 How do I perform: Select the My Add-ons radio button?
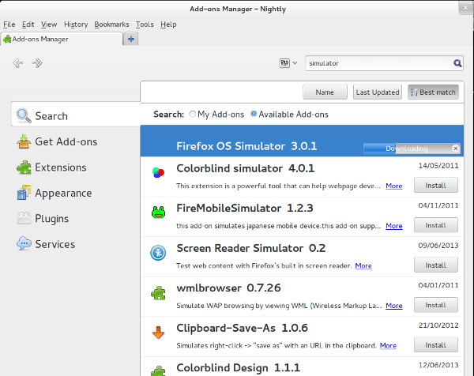click(193, 115)
